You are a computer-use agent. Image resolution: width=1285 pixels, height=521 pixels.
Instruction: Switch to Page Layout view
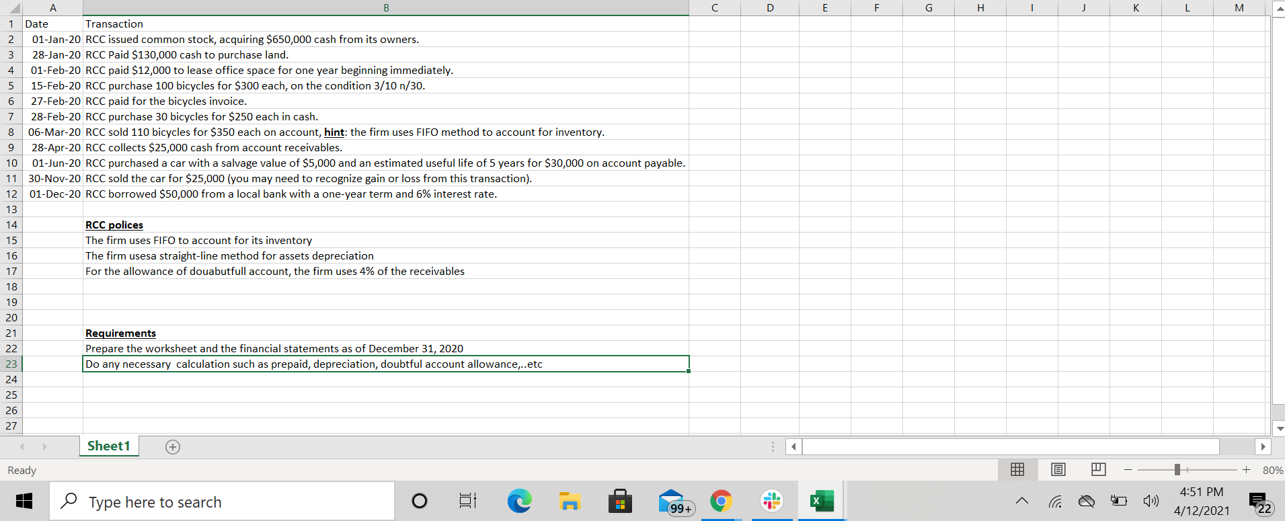pyautogui.click(x=1058, y=469)
